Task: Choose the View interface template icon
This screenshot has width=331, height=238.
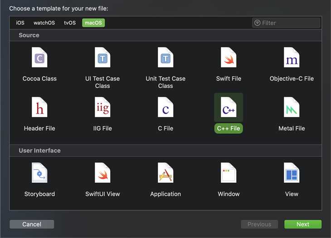Action: pos(292,173)
